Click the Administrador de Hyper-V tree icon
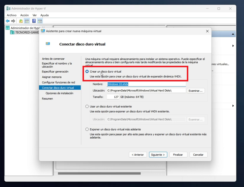The height and width of the screenshot is (187, 244). [7, 28]
